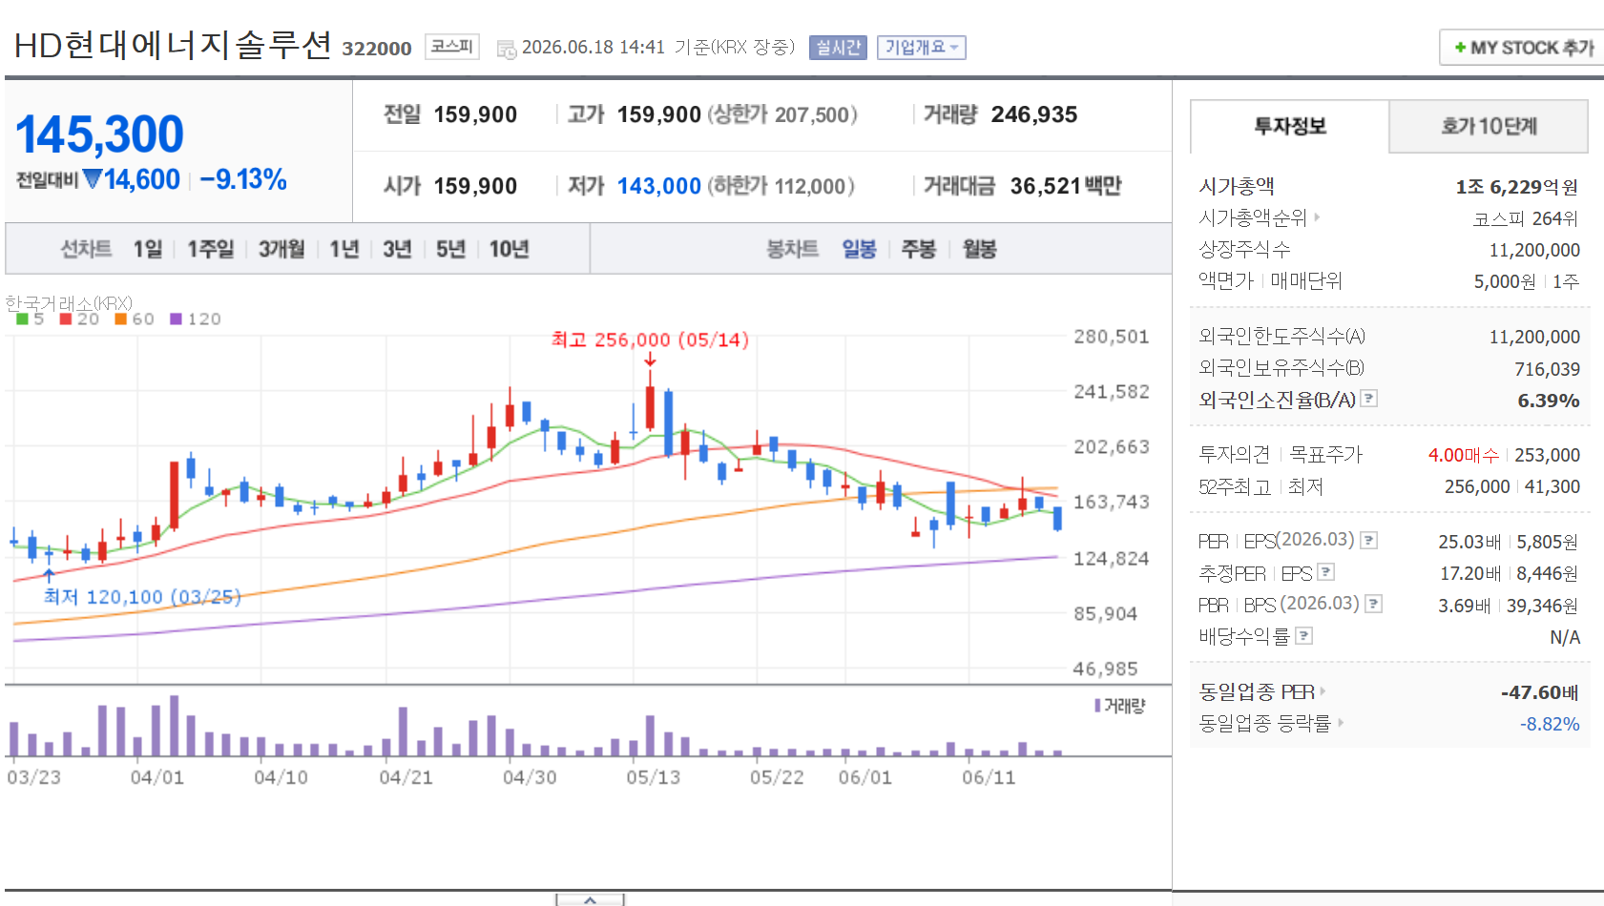Select the 3개월 line chart period

point(281,249)
